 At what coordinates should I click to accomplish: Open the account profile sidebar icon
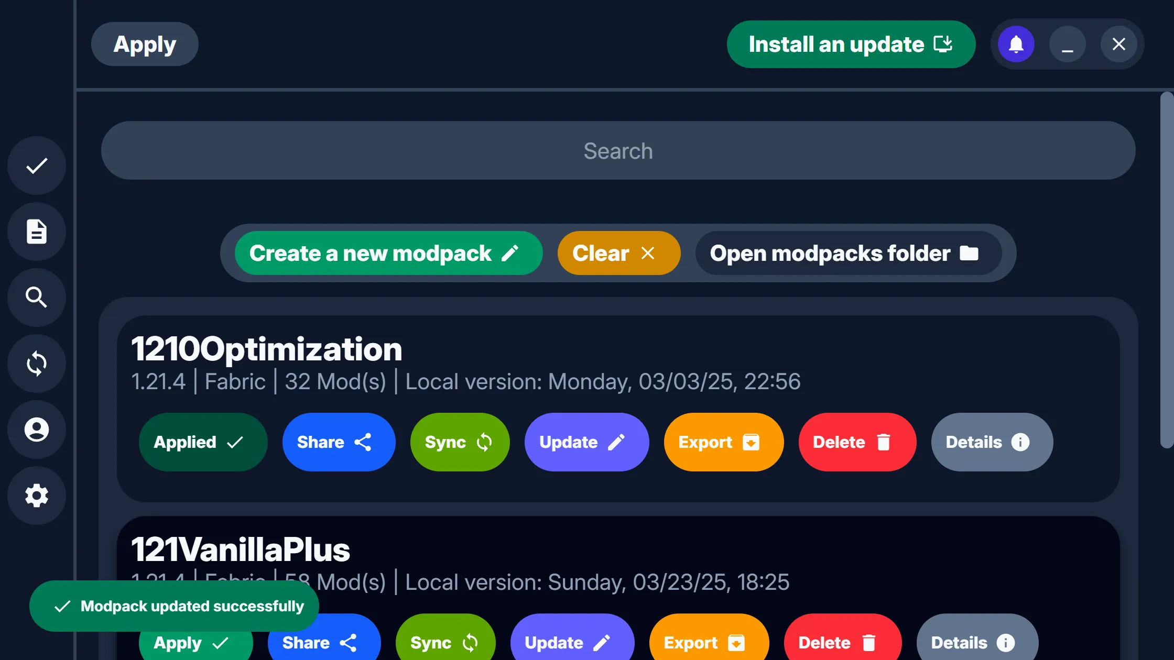(x=37, y=430)
